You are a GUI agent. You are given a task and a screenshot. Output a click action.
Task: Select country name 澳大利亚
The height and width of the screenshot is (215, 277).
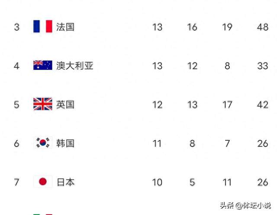tap(74, 66)
